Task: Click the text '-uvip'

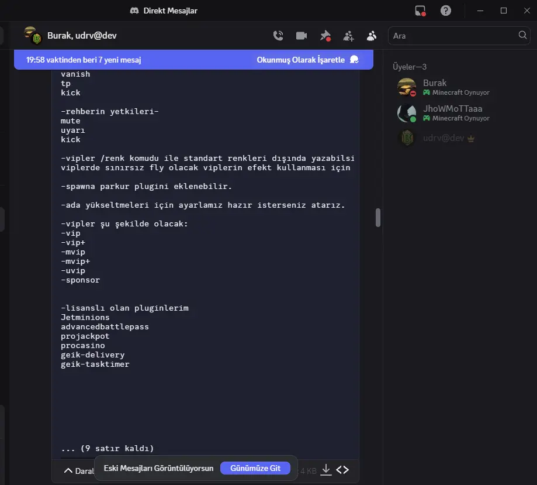Action: 73,271
